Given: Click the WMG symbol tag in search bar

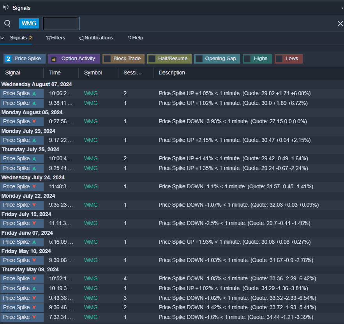Looking at the screenshot, I should [29, 23].
